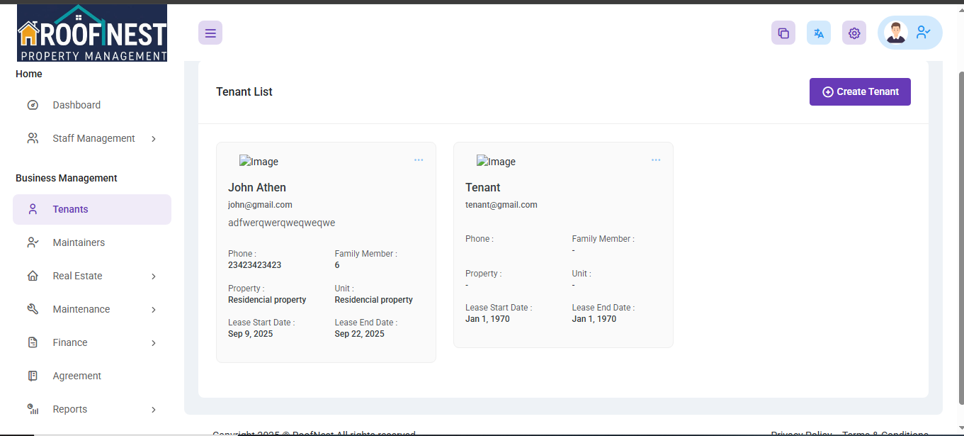Click email tenant@gmail.com
The image size is (964, 436).
click(501, 205)
